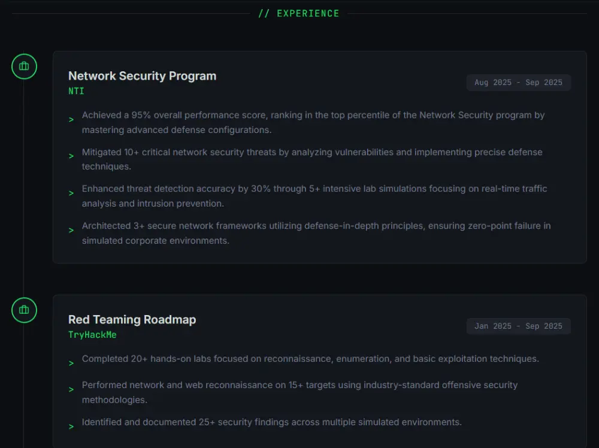Image resolution: width=599 pixels, height=448 pixels.
Task: Select the Network Security Program heading
Action: (x=142, y=76)
